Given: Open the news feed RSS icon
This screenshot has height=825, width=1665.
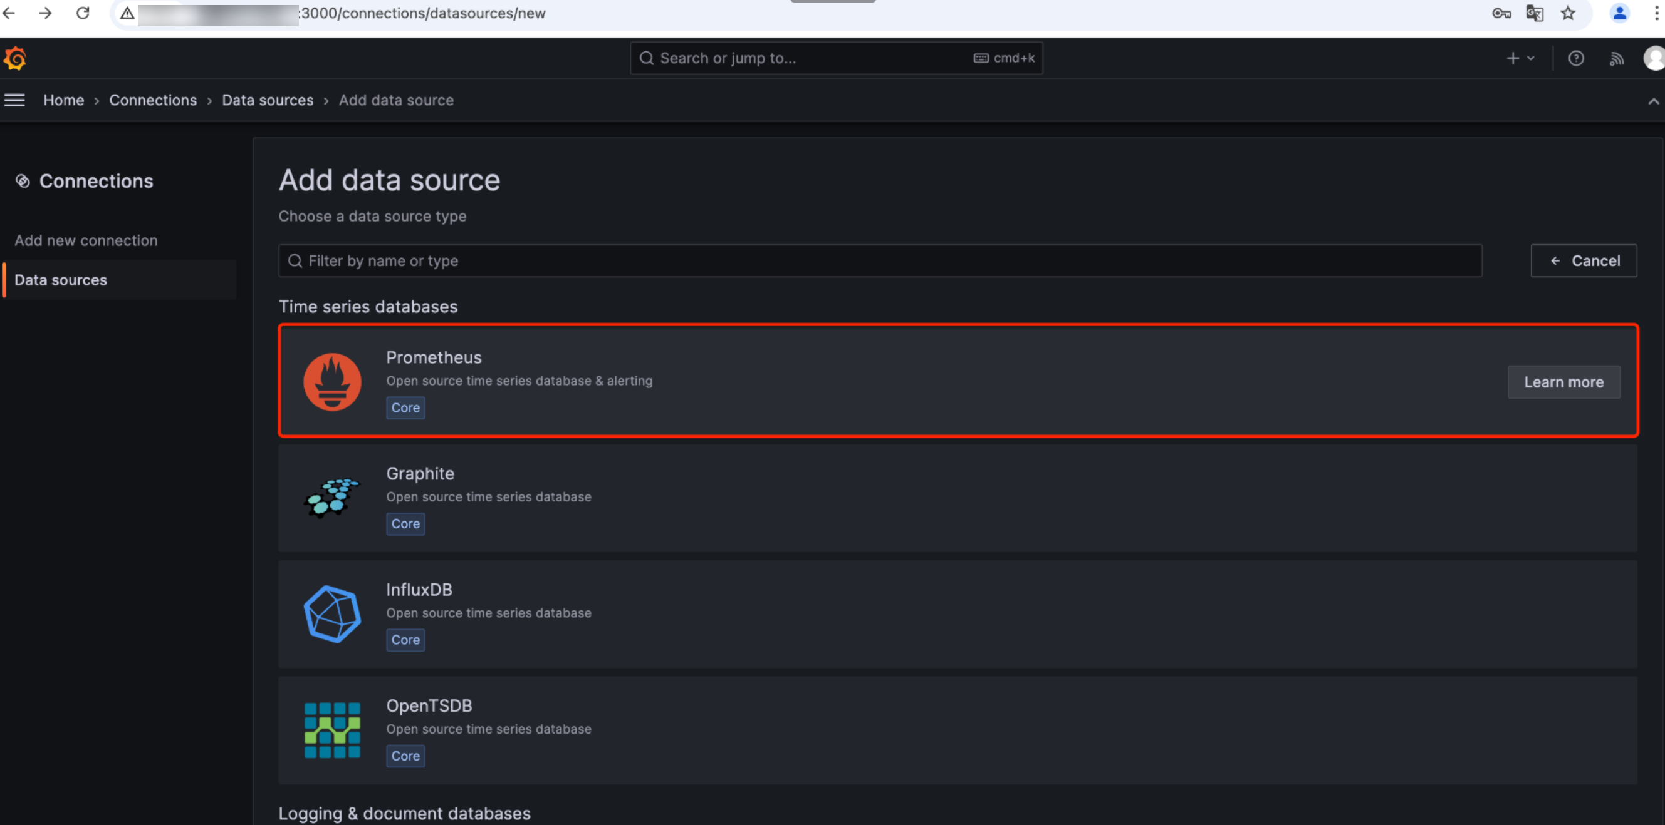Looking at the screenshot, I should [x=1616, y=59].
